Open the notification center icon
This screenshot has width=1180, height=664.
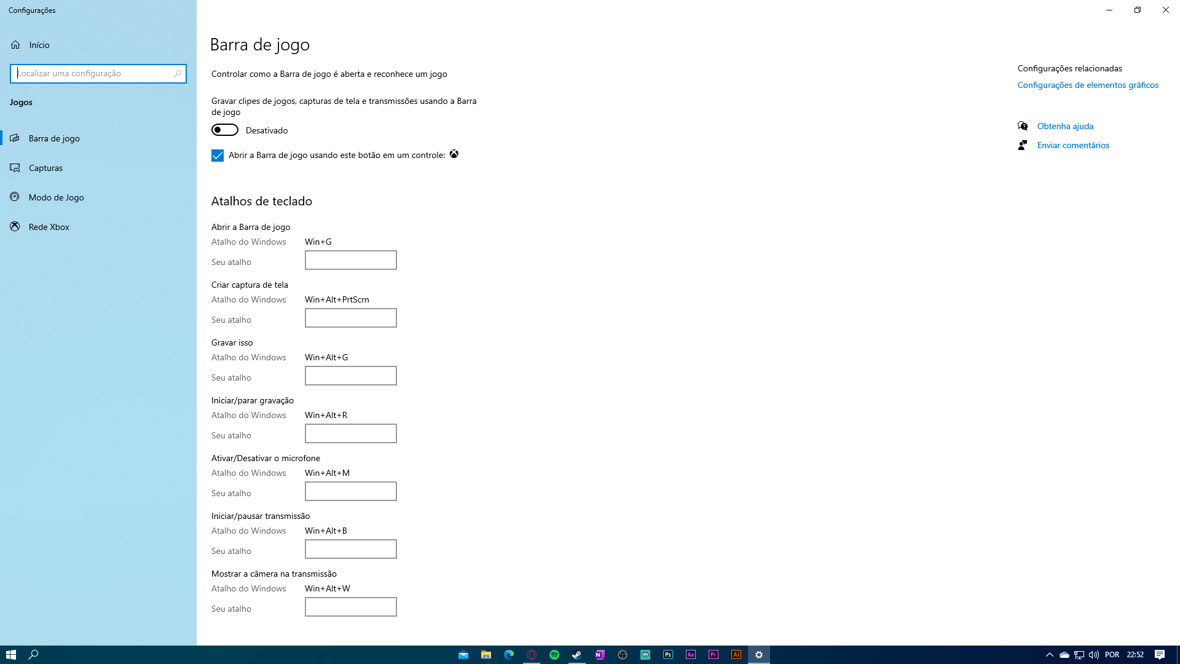tap(1160, 655)
